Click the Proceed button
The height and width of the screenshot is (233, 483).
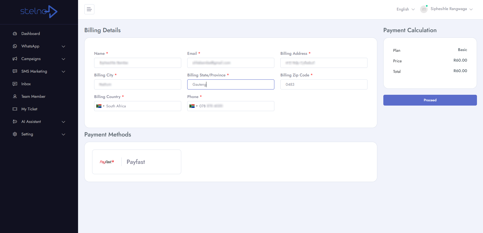click(430, 100)
